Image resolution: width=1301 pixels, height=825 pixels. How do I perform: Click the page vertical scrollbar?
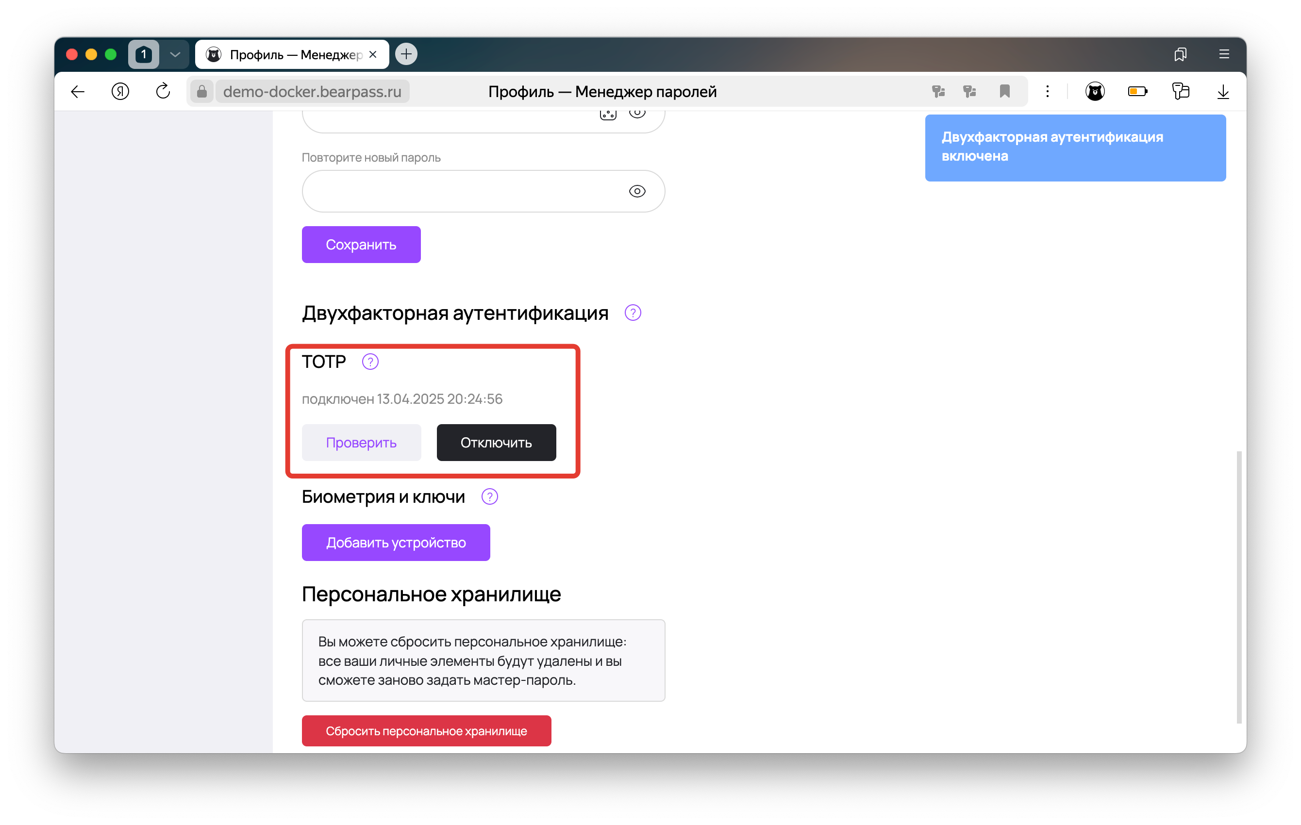(x=1239, y=586)
